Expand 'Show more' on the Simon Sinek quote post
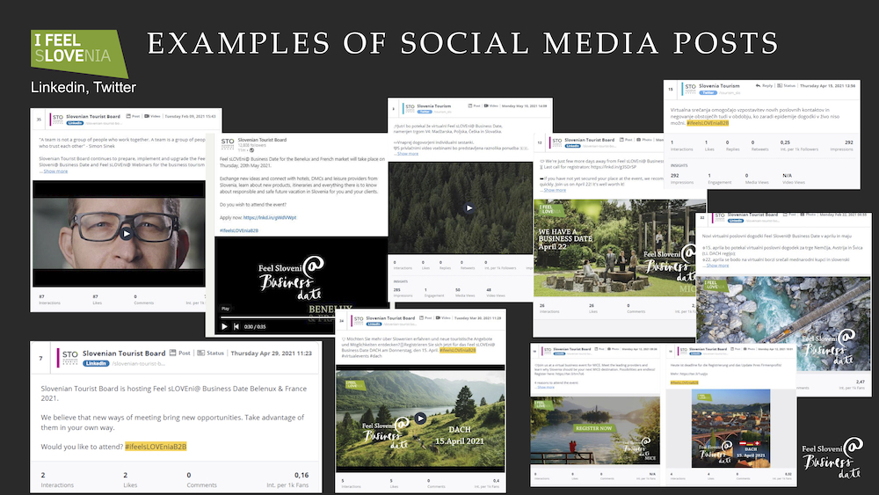Screen dimensions: 879x495 tap(54, 171)
